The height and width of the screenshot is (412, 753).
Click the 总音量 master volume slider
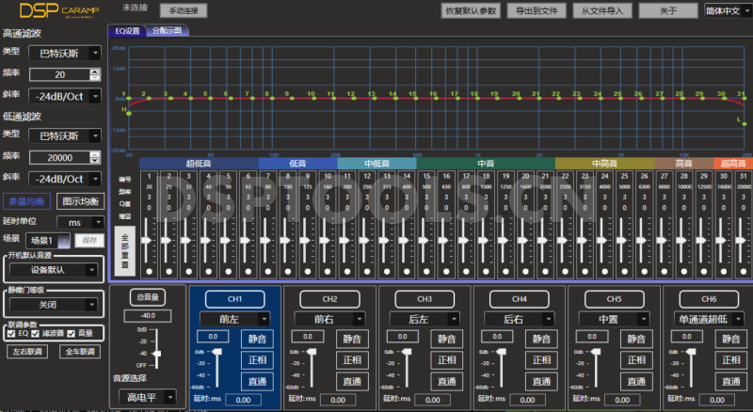coord(155,353)
